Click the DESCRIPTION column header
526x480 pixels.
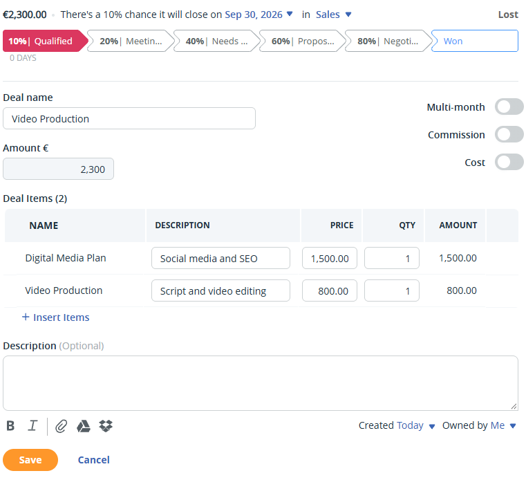point(182,225)
